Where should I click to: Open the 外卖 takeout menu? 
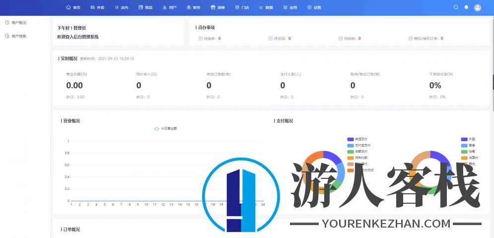click(x=97, y=7)
